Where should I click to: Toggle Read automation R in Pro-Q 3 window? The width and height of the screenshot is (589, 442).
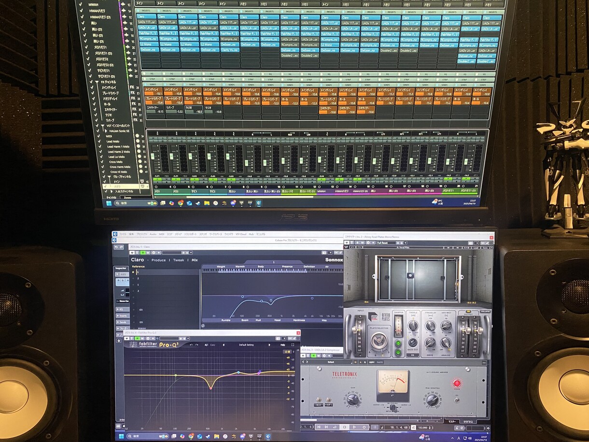[x=138, y=338]
